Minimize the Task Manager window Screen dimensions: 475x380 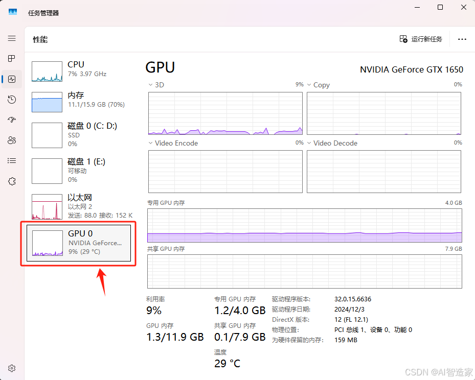417,7
